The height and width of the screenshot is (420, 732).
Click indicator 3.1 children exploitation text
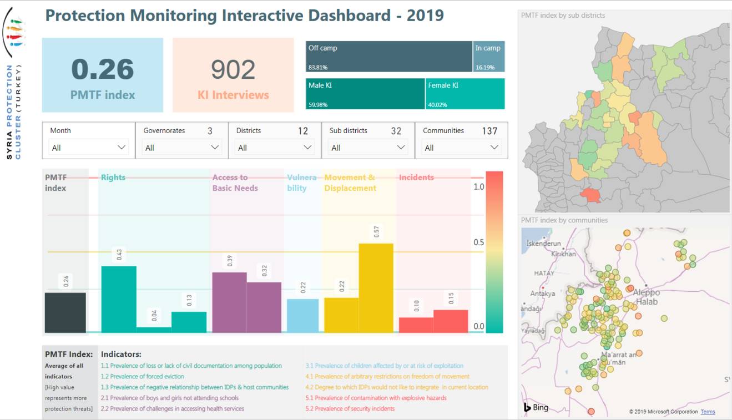(x=384, y=366)
